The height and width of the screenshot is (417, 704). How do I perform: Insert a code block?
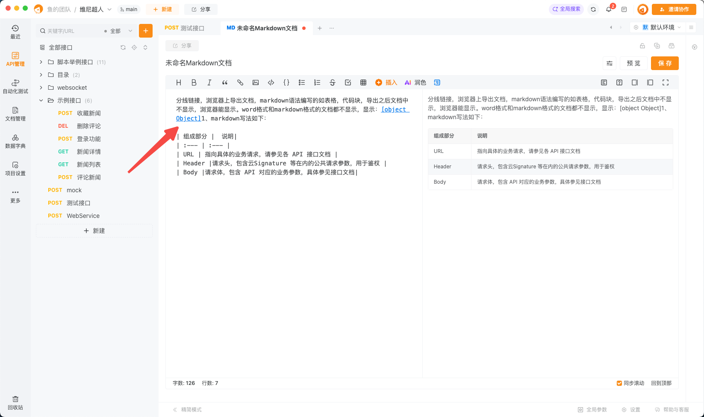point(271,82)
